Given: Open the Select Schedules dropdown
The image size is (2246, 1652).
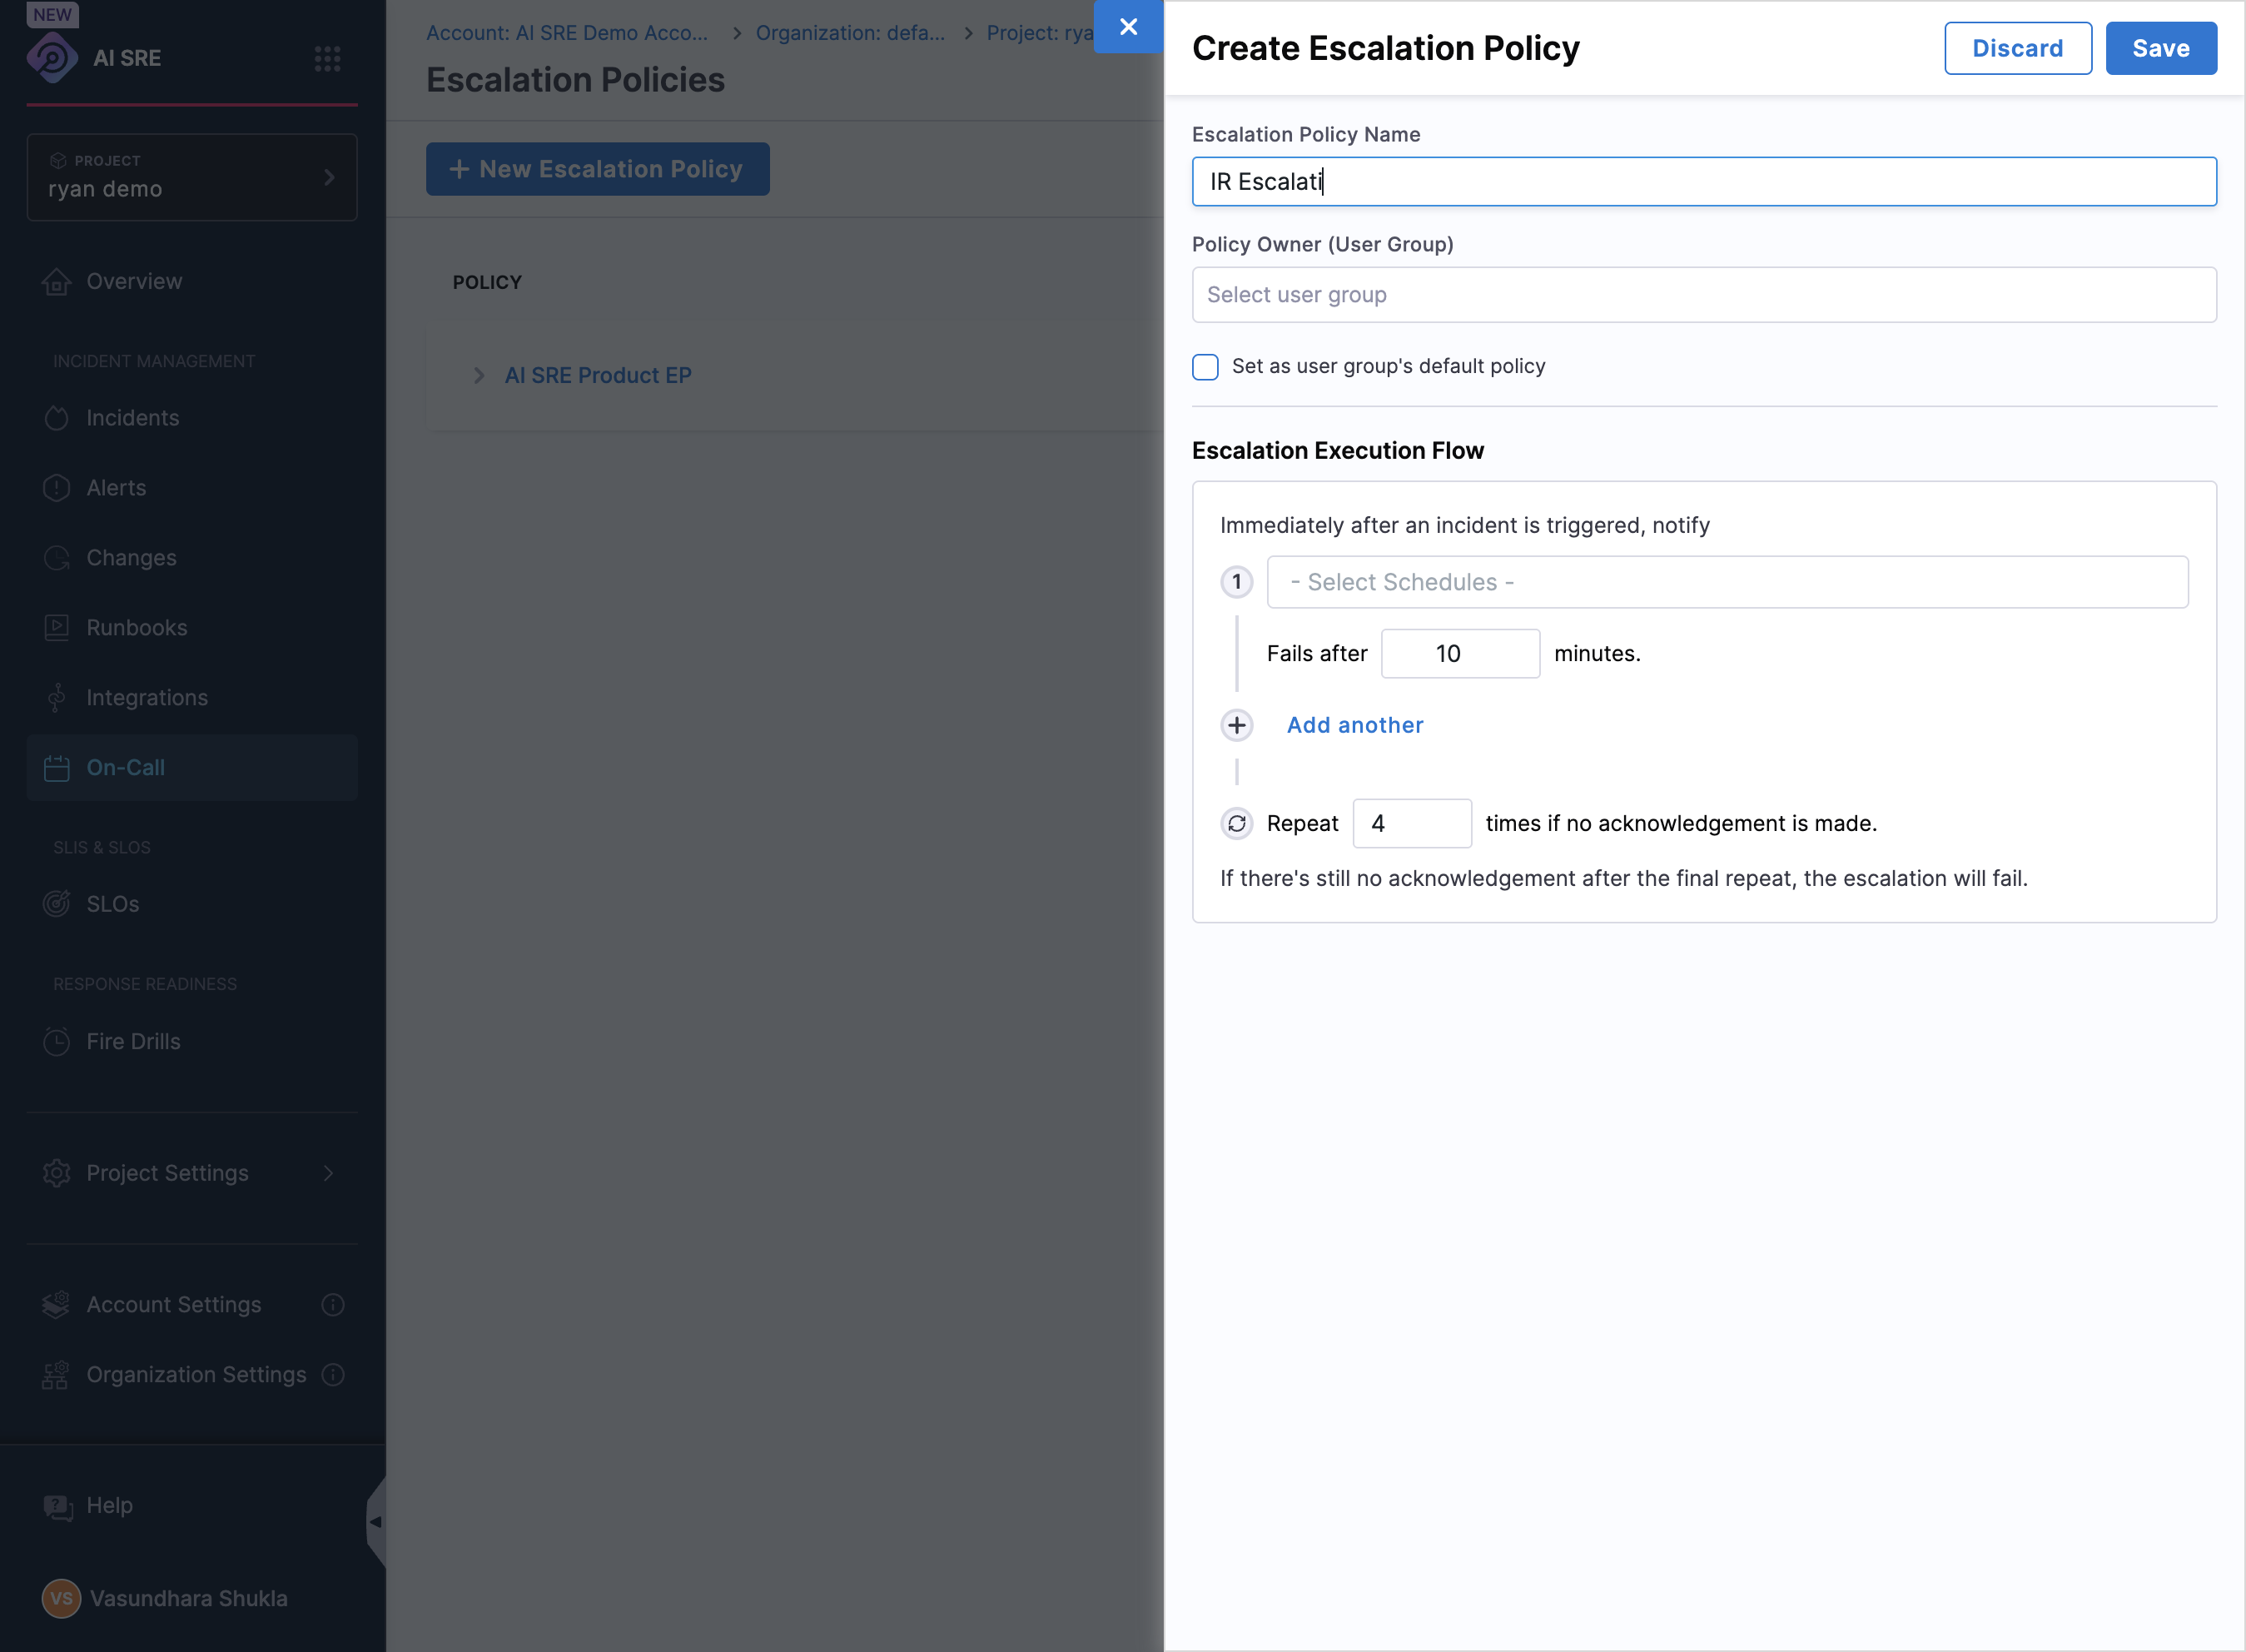Looking at the screenshot, I should click(x=1727, y=582).
